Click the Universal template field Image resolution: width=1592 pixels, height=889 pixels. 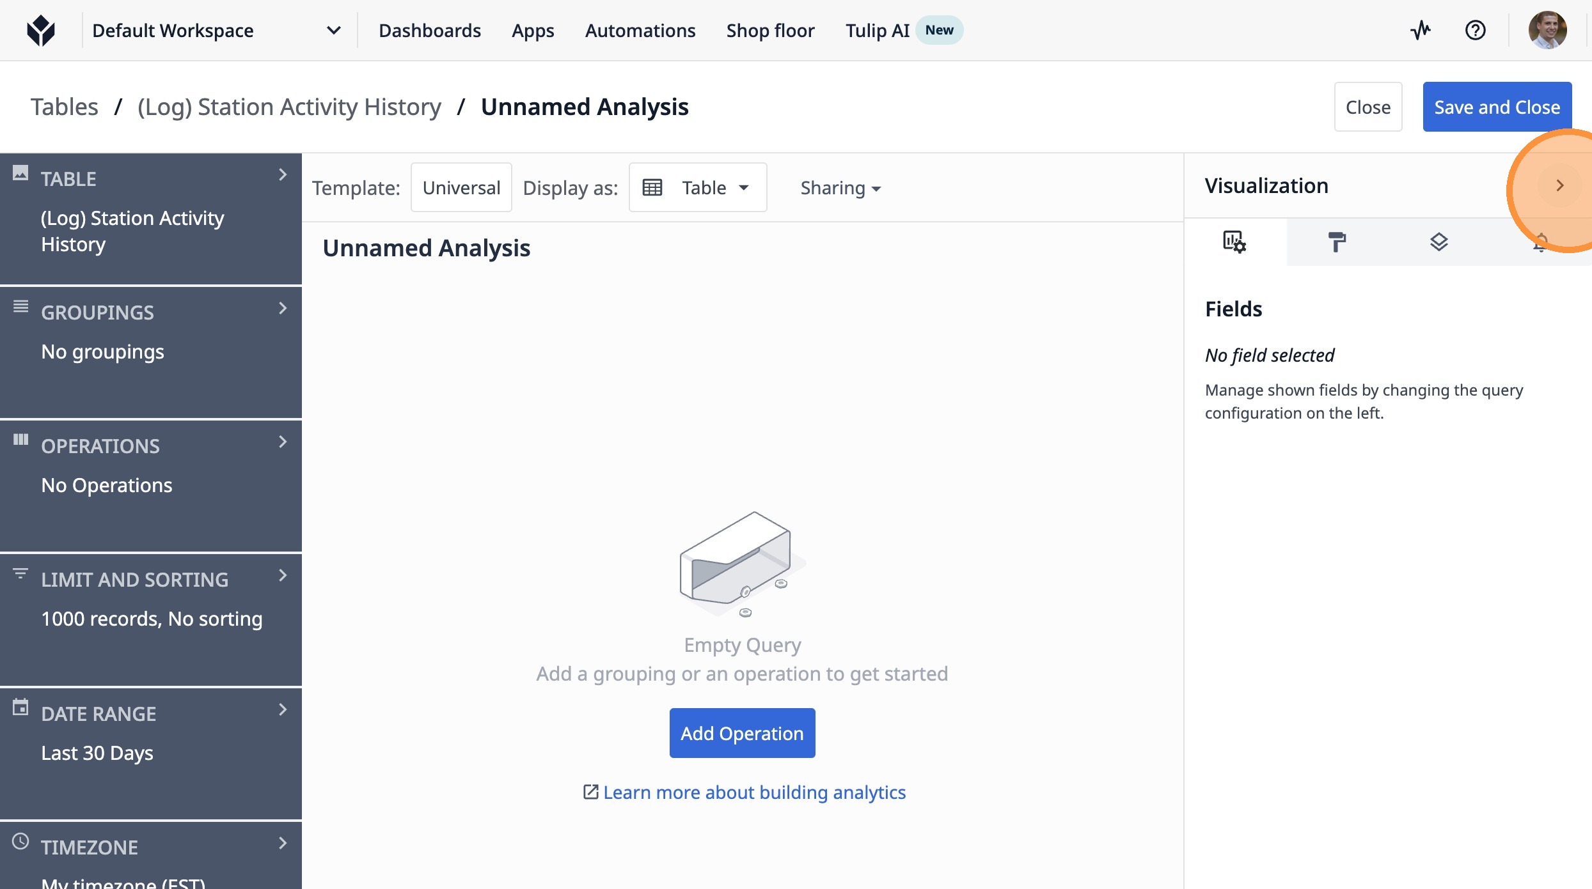point(461,188)
